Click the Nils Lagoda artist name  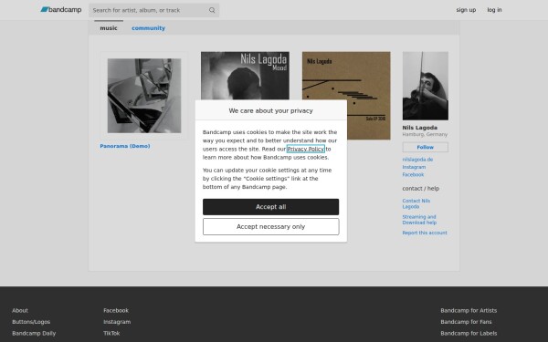tap(420, 128)
